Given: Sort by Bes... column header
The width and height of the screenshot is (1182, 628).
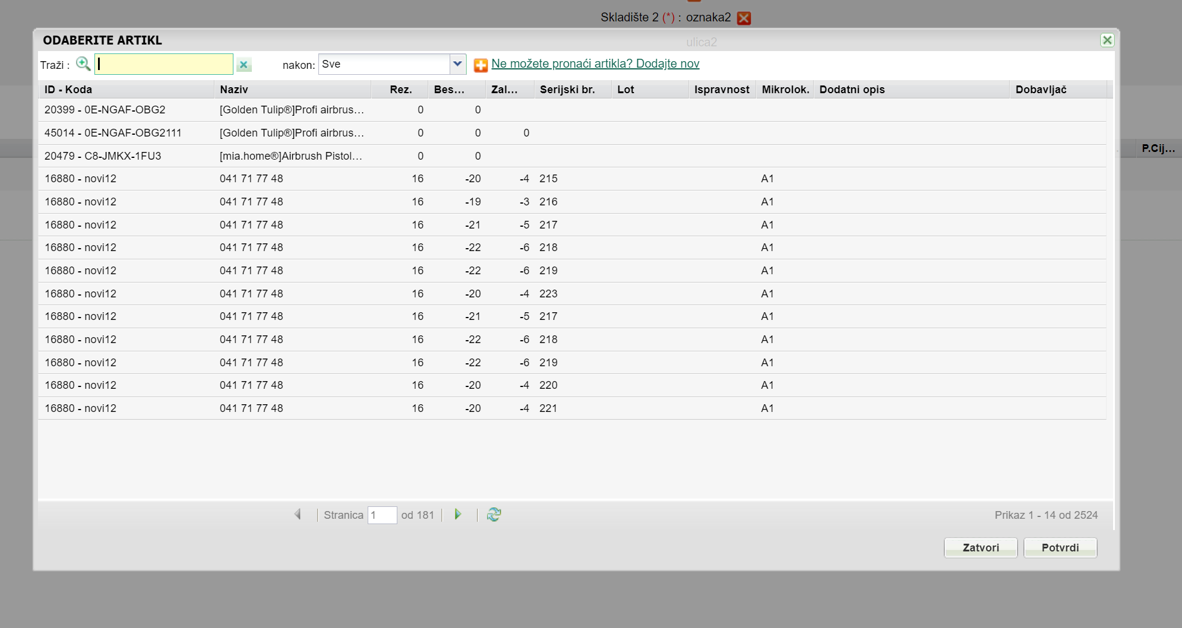Looking at the screenshot, I should coord(456,90).
